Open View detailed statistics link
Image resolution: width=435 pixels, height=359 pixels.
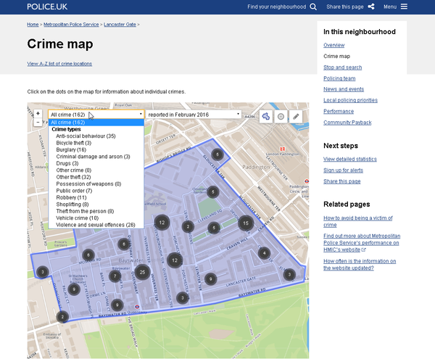tap(350, 159)
